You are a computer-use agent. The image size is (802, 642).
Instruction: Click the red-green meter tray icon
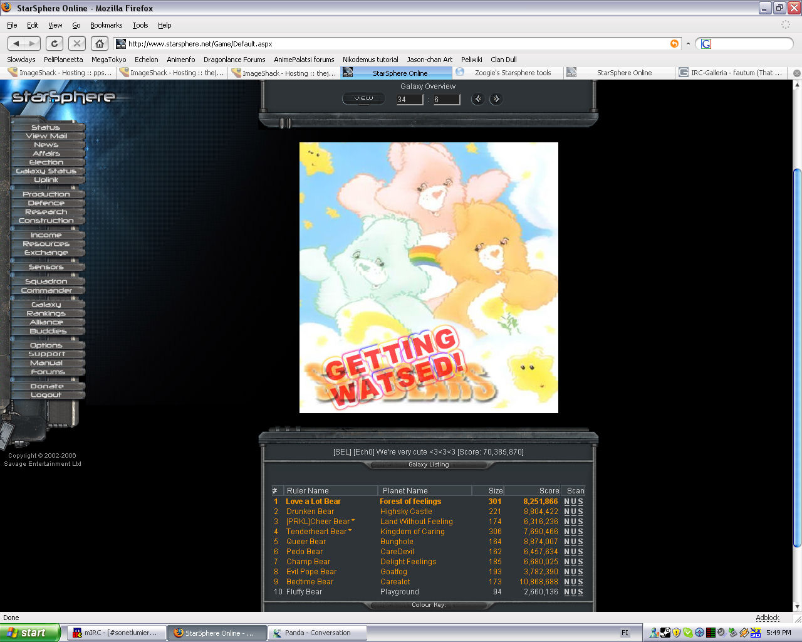(710, 633)
